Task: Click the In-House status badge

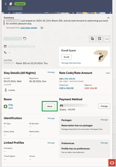Action: tap(20, 4)
